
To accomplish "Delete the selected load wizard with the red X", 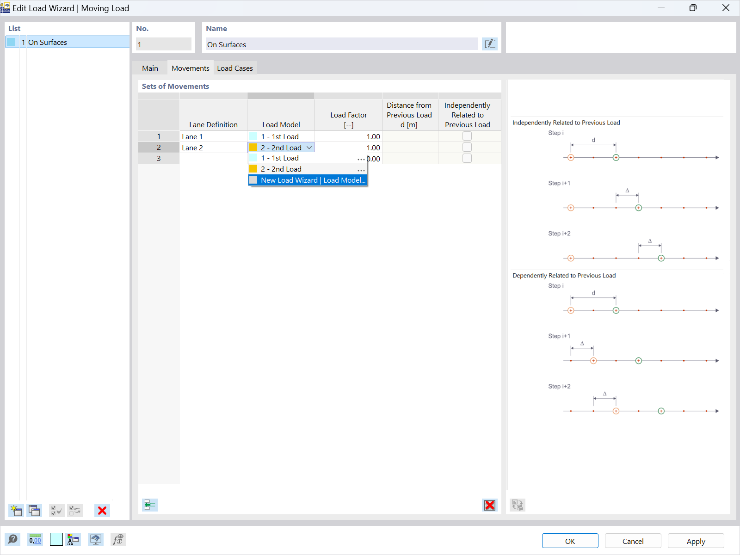I will [x=102, y=511].
